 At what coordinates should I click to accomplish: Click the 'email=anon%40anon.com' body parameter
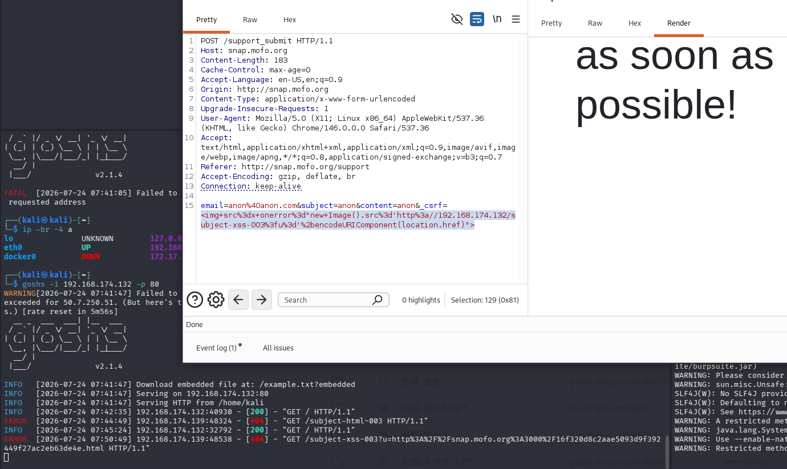click(249, 205)
